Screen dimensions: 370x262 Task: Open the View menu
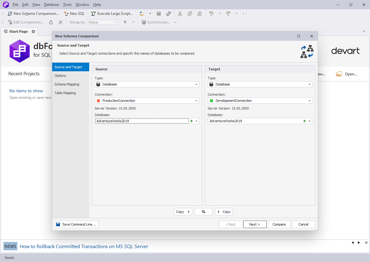36,5
